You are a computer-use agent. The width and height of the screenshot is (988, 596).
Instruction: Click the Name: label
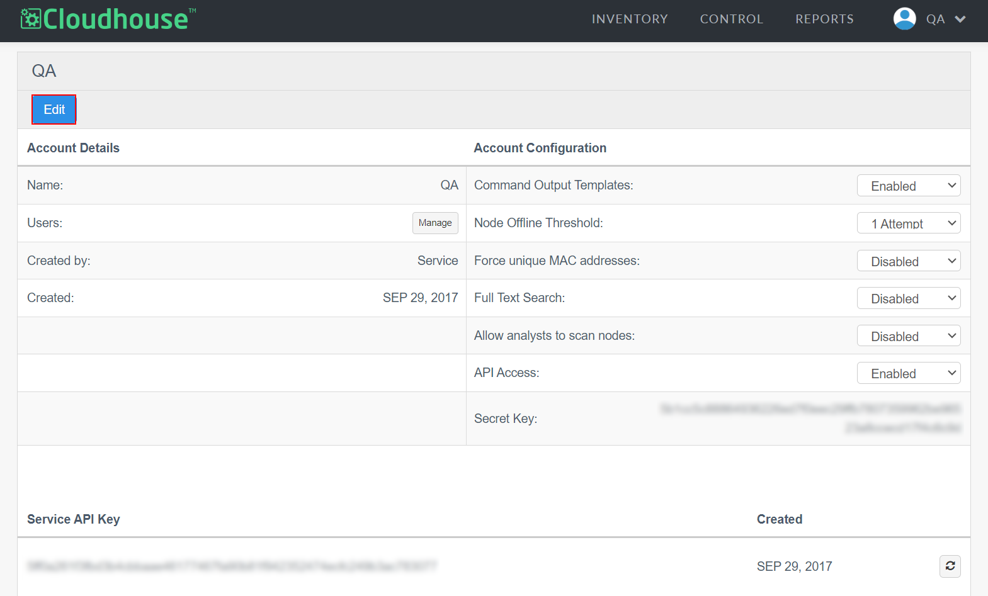(x=45, y=185)
